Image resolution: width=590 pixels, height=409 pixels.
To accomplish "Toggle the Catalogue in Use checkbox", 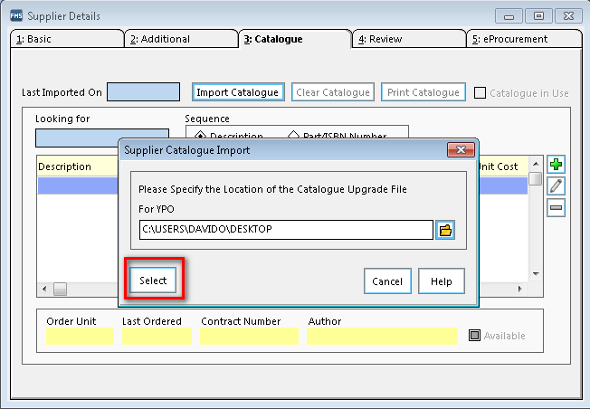I will point(480,92).
